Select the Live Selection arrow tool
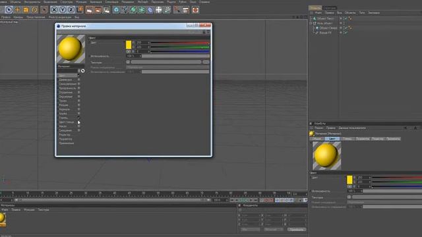 click(x=9, y=10)
